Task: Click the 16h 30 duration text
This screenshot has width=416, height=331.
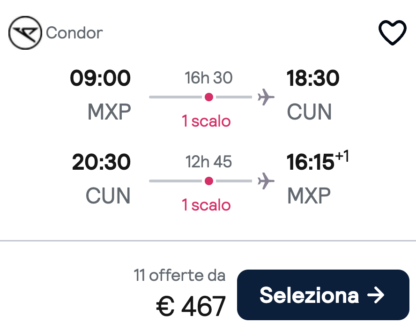Action: [209, 78]
